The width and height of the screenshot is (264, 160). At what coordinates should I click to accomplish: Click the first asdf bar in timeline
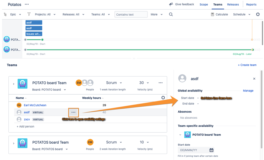coord(34,22)
